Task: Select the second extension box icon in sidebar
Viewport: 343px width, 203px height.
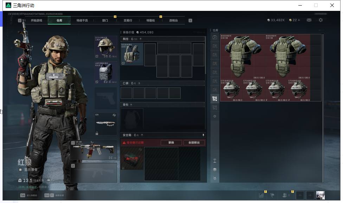Action: (215, 55)
